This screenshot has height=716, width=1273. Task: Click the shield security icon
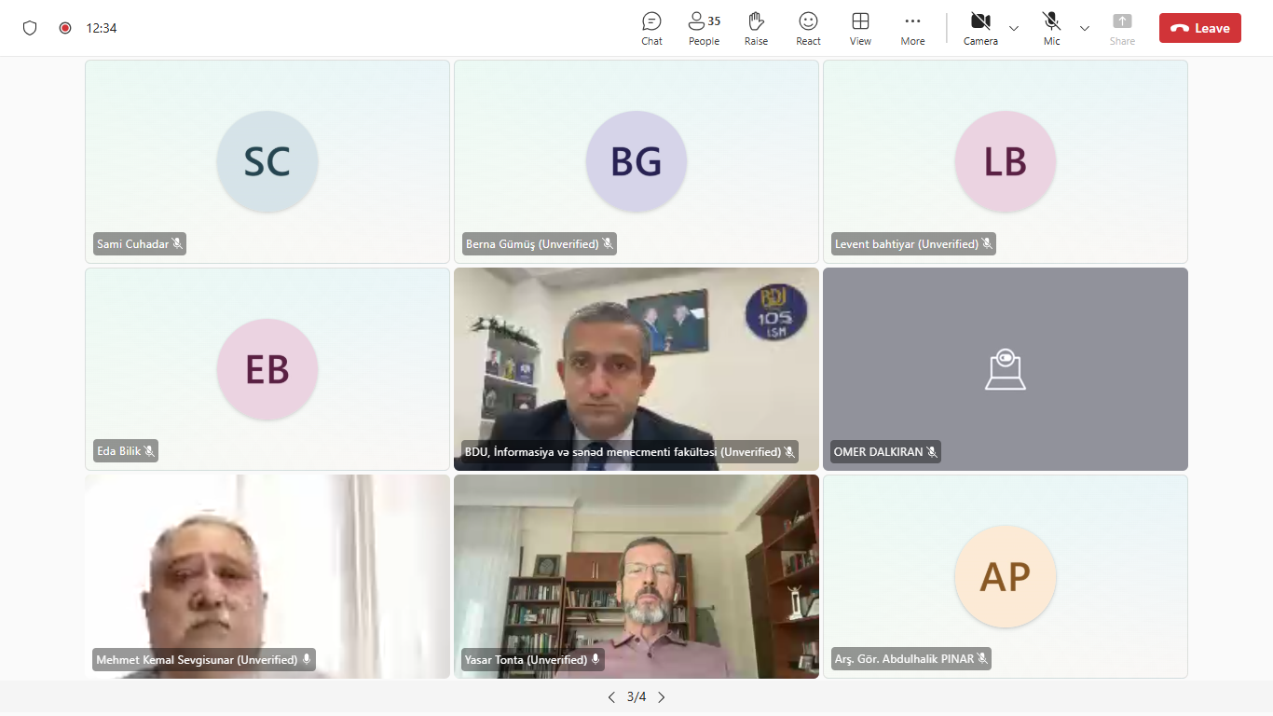(x=30, y=28)
